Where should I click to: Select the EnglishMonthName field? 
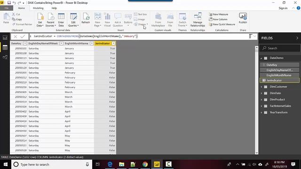[x=279, y=75]
